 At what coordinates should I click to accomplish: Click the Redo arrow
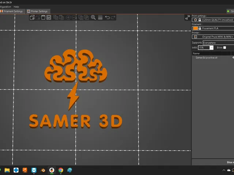[113, 17]
